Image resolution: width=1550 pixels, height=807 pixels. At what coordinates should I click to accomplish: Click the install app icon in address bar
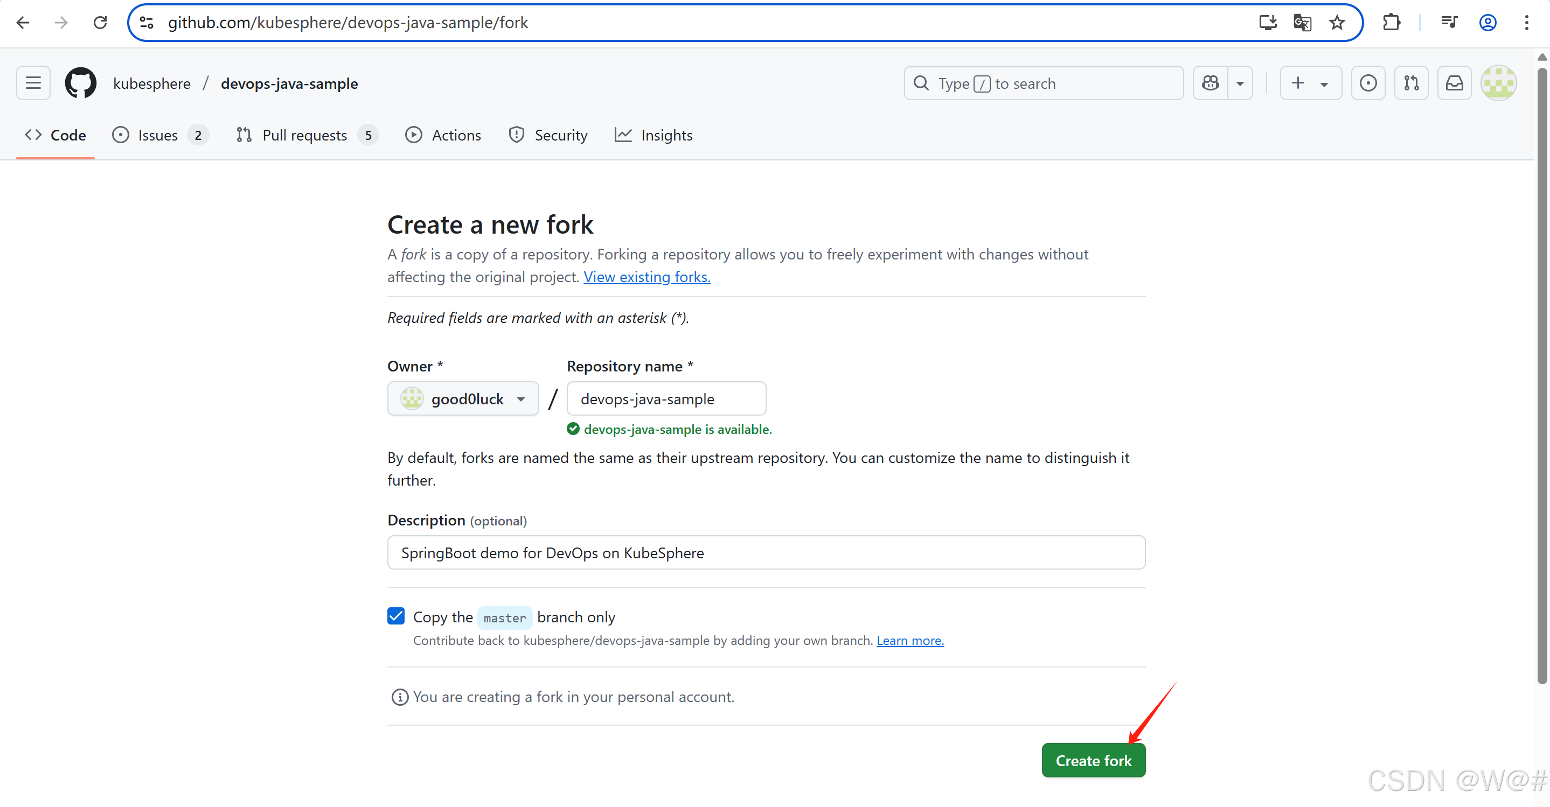click(1268, 23)
